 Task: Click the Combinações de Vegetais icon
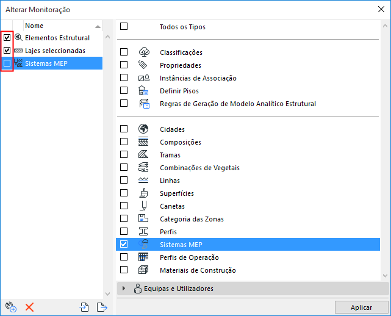click(x=143, y=167)
